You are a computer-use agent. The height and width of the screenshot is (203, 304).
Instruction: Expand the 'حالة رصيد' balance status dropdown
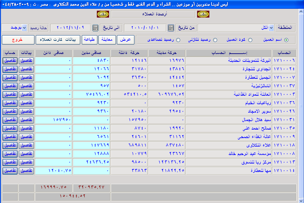[x=24, y=28]
